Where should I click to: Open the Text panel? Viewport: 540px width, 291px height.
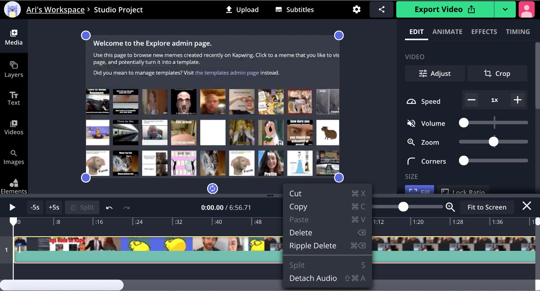pos(14,98)
